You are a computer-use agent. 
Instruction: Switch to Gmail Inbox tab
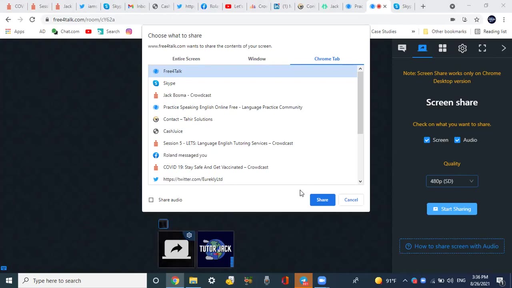coord(136,6)
